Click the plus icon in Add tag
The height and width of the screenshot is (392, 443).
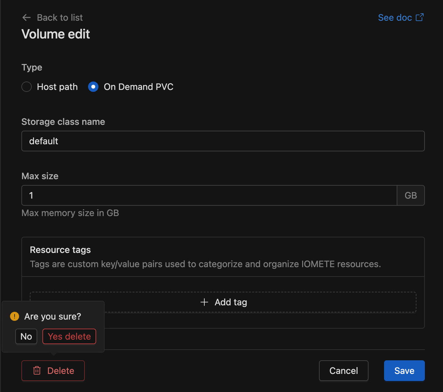[x=204, y=302]
